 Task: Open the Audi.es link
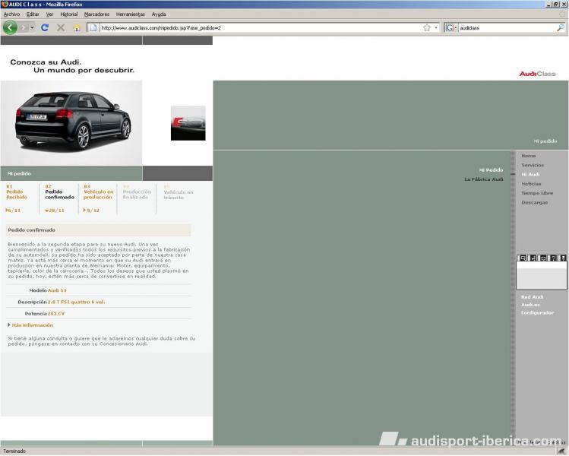pyautogui.click(x=530, y=305)
